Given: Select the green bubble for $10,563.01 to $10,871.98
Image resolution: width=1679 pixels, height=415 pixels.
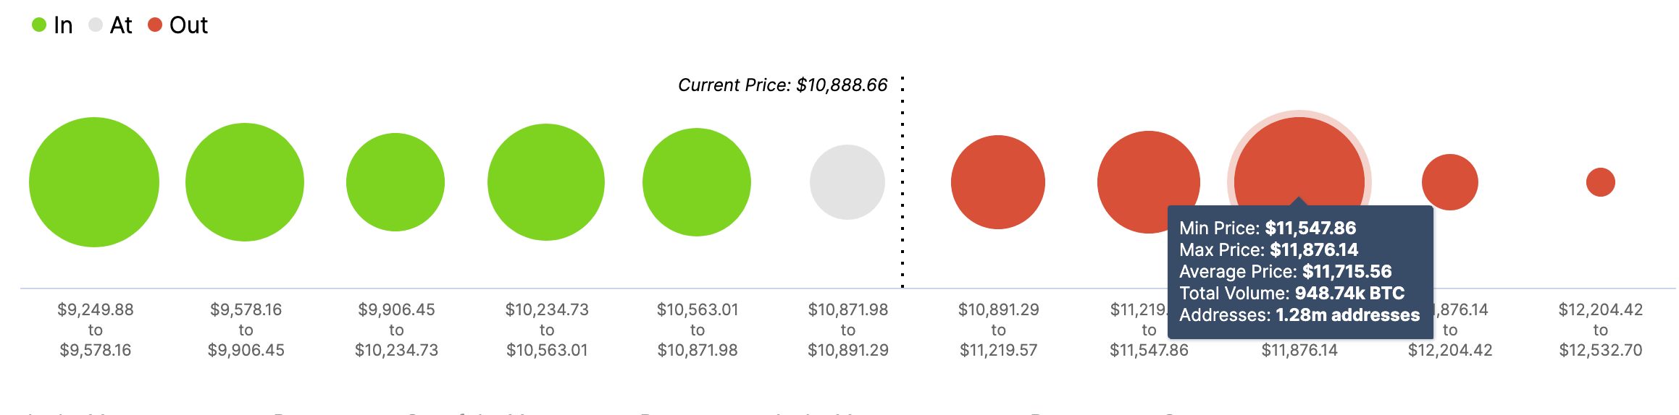Looking at the screenshot, I should click(x=697, y=182).
